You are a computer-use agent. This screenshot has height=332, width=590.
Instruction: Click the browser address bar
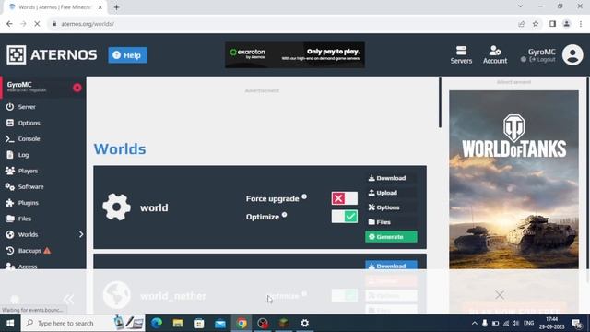tap(282, 24)
